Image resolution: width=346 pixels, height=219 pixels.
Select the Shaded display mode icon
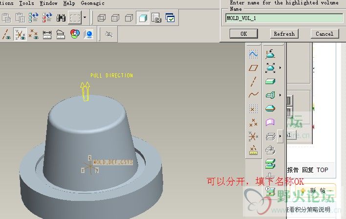click(x=143, y=18)
